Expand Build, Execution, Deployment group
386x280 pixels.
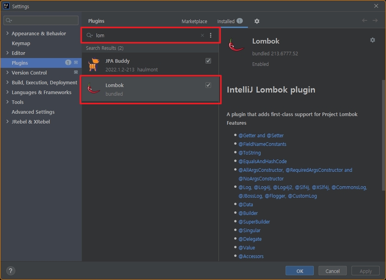tap(7, 82)
